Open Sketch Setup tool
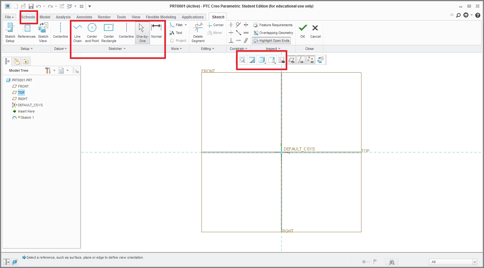Viewport: 484px width, 268px height. tap(10, 32)
